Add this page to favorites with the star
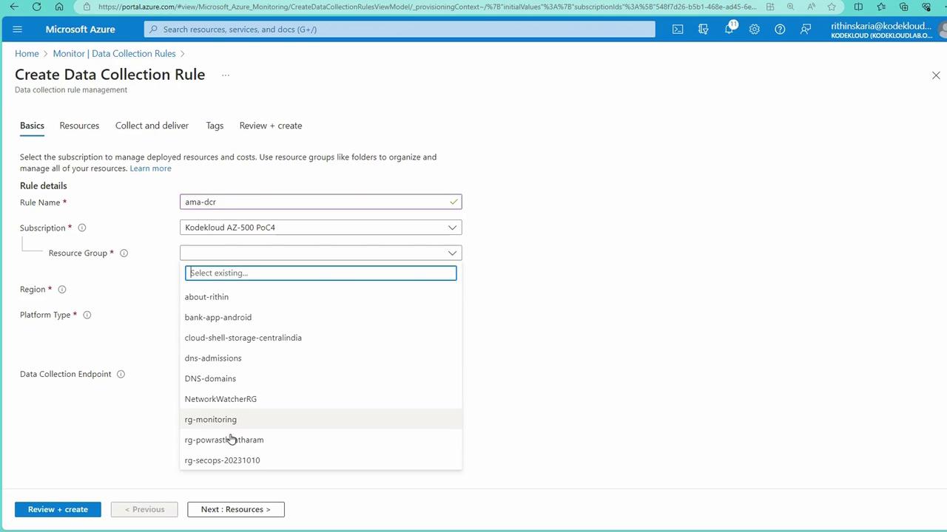 click(832, 7)
